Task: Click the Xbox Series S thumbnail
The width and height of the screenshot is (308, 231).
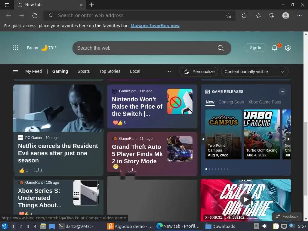Action: (x=86, y=193)
